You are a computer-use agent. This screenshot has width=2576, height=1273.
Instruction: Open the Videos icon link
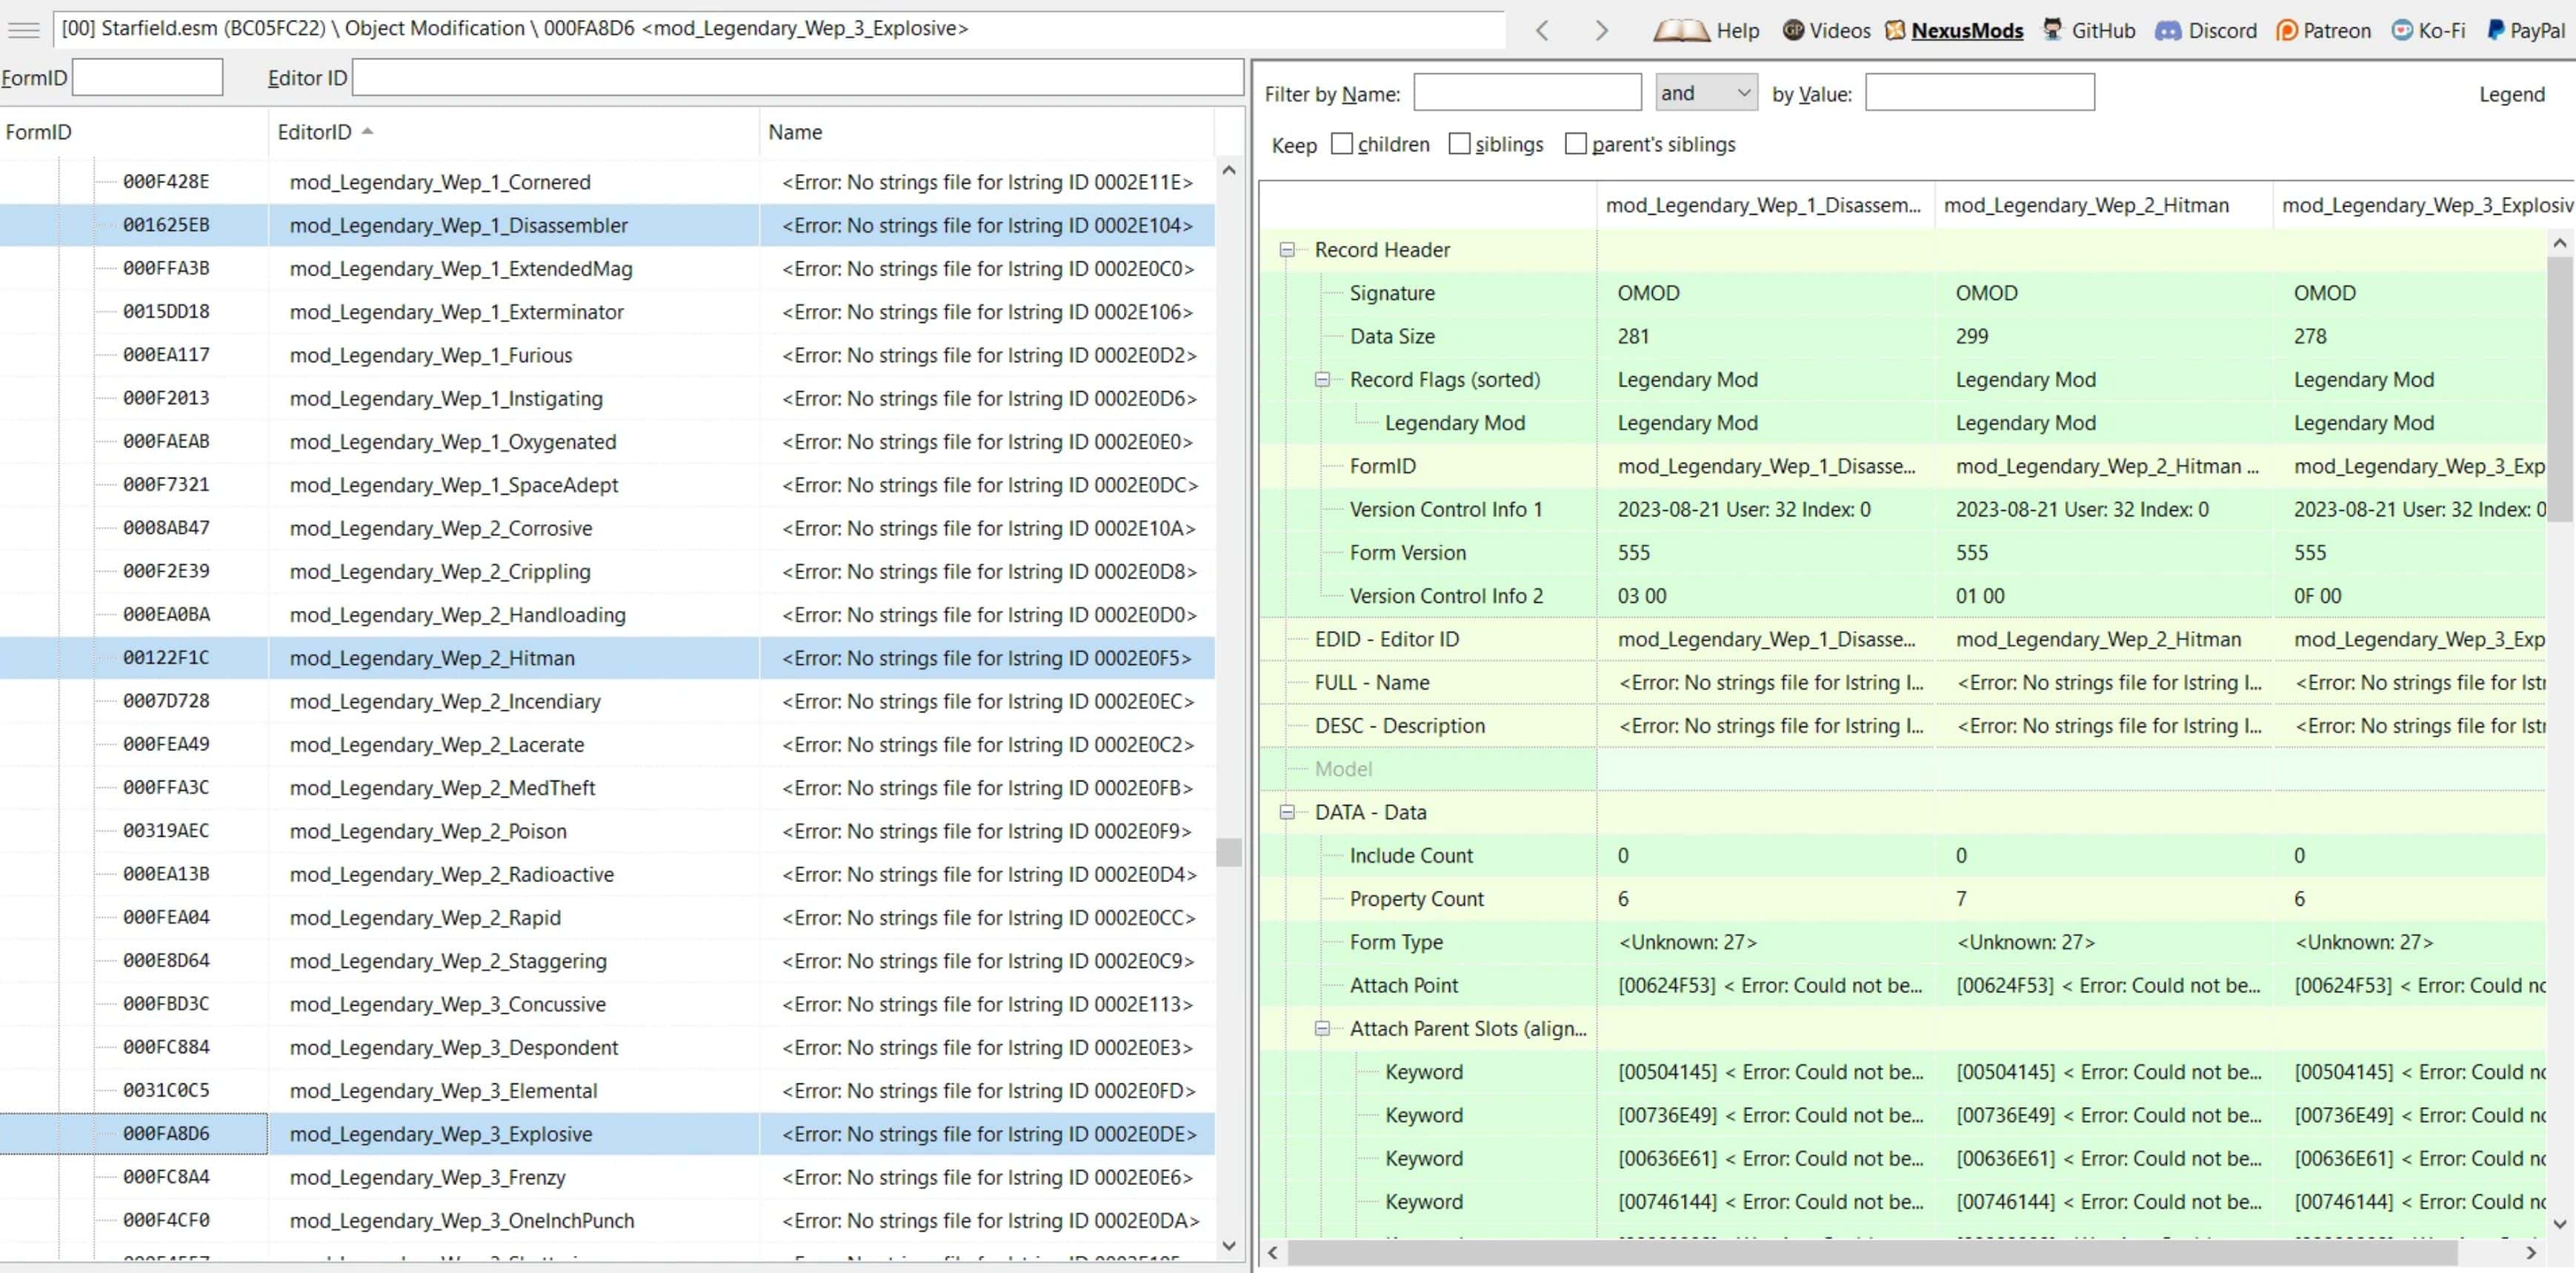click(x=1793, y=30)
